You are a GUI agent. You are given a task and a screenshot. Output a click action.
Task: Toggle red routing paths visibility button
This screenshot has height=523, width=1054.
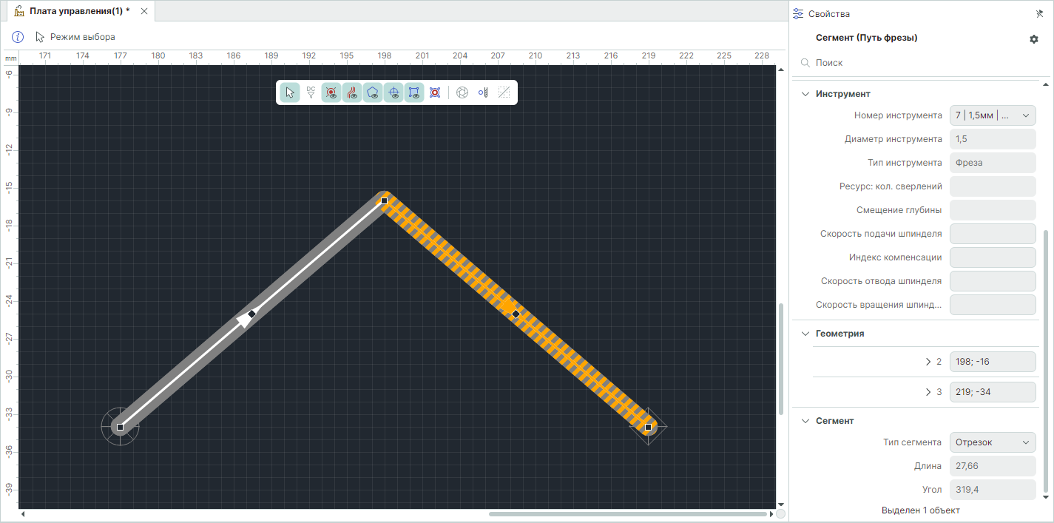click(x=352, y=92)
